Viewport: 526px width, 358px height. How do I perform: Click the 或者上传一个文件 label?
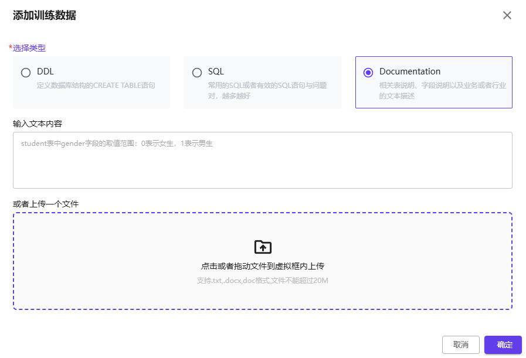(46, 204)
